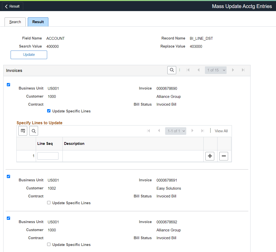Check Update Specific Lines for invoice 0000678691
The image size is (276, 252).
(49, 203)
